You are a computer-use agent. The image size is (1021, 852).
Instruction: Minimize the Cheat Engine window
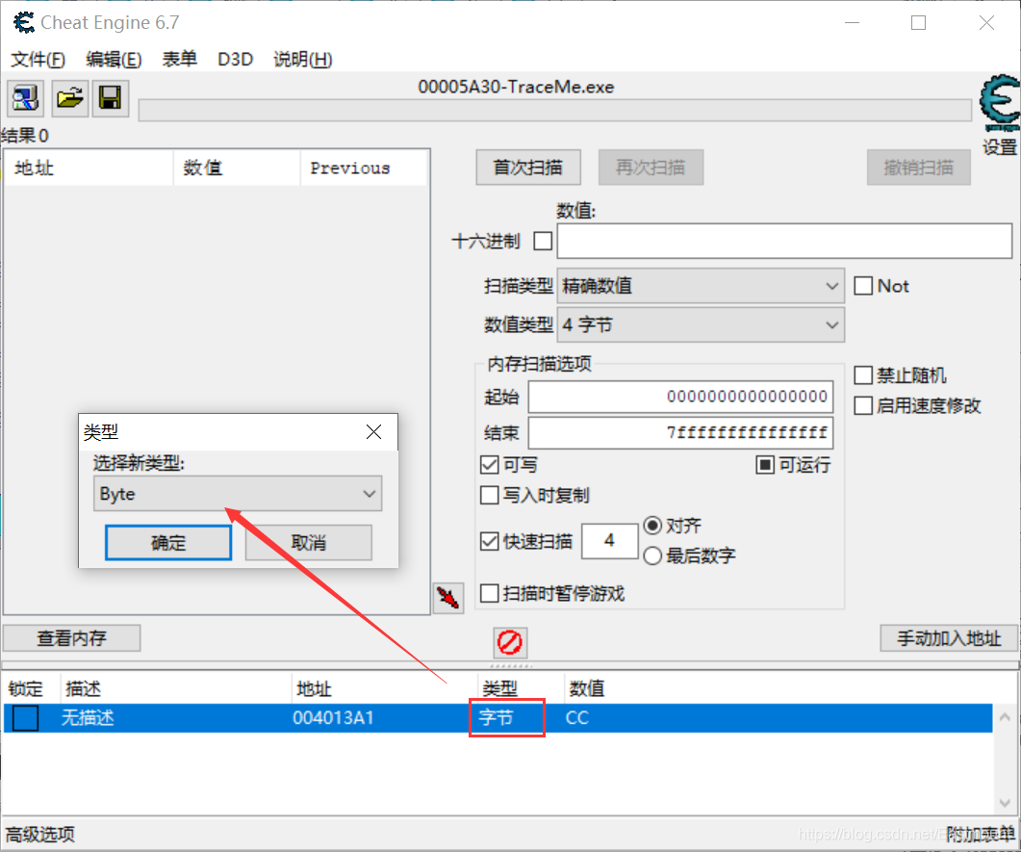[x=852, y=23]
